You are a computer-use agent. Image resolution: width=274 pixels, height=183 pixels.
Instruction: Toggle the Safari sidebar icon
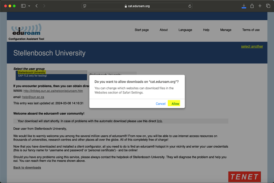coord(23,6)
